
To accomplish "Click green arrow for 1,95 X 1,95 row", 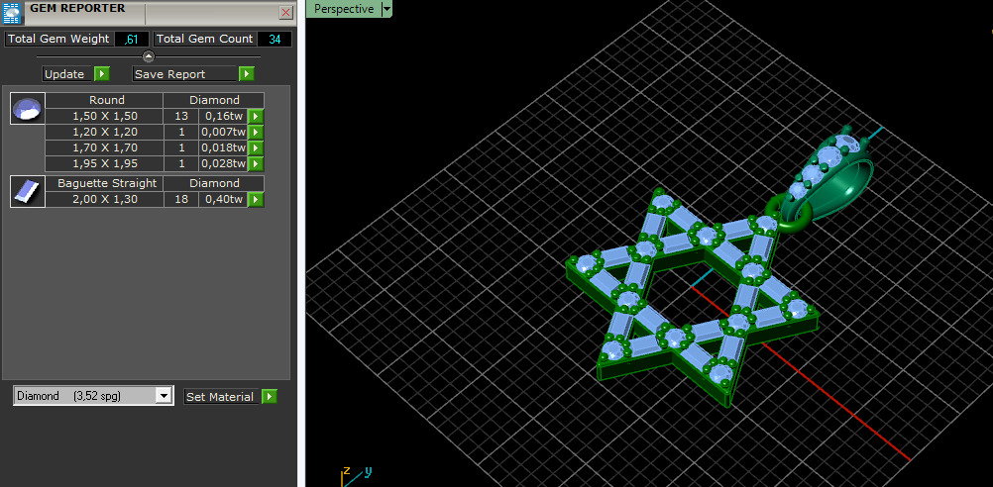I will (256, 163).
